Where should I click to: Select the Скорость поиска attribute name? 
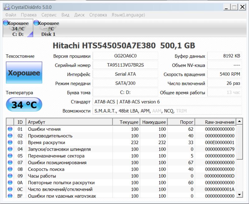pos(46,169)
